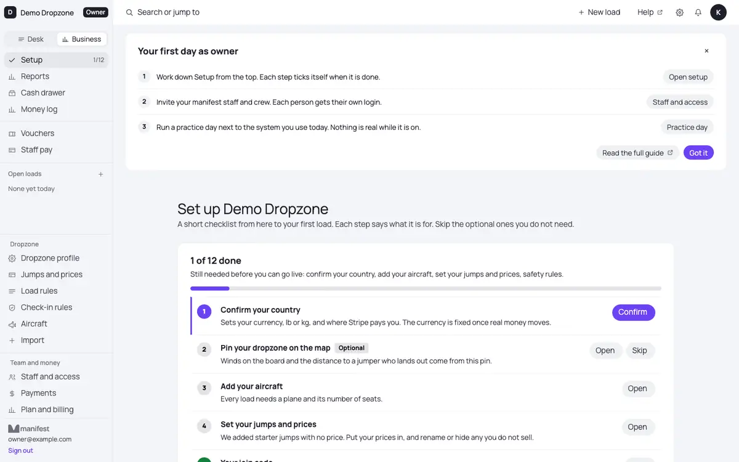Open the 'Pin your dropzone on the map' step
Image resolution: width=739 pixels, height=462 pixels.
click(x=605, y=351)
